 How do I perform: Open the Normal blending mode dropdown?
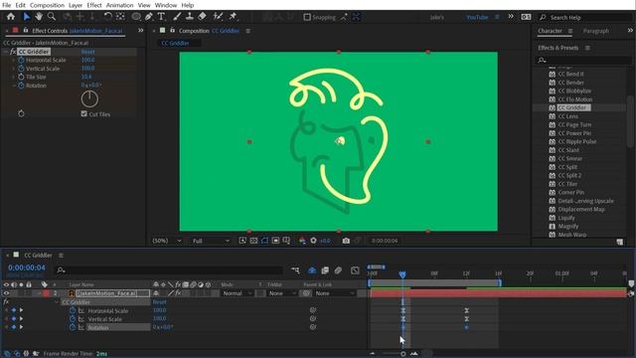click(x=237, y=293)
